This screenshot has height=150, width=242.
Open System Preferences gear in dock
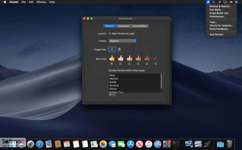click(x=167, y=144)
